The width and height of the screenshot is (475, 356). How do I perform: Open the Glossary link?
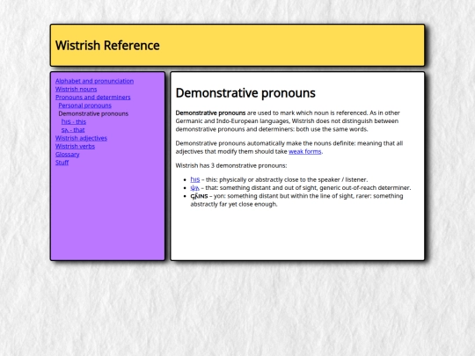[x=67, y=155]
